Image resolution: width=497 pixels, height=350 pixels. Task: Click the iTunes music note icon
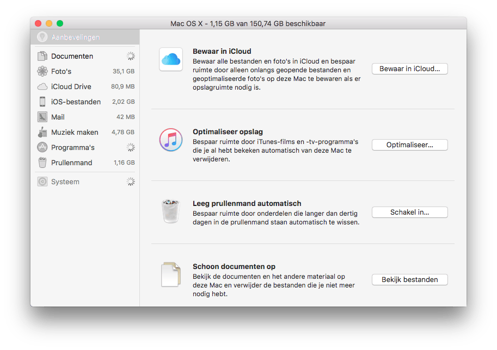tap(171, 140)
